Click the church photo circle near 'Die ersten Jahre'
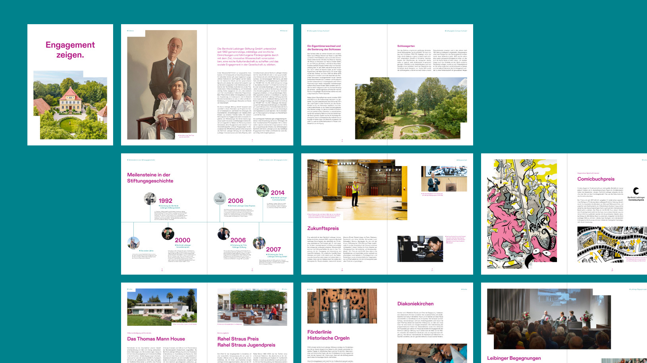647x363 pixels. [133, 243]
